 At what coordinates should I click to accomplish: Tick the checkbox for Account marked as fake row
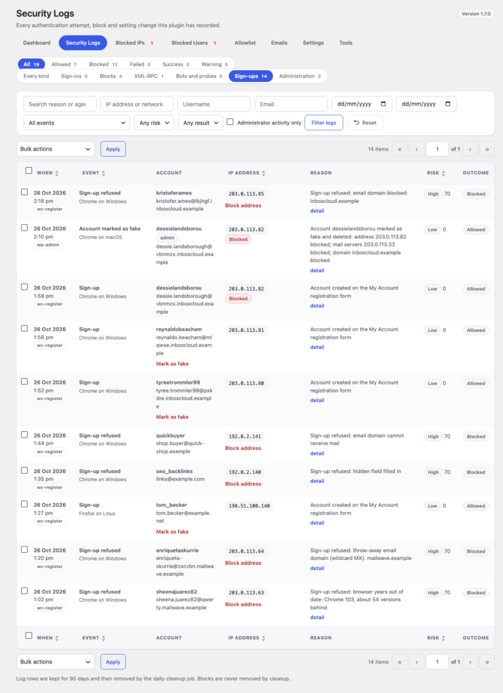pos(24,228)
